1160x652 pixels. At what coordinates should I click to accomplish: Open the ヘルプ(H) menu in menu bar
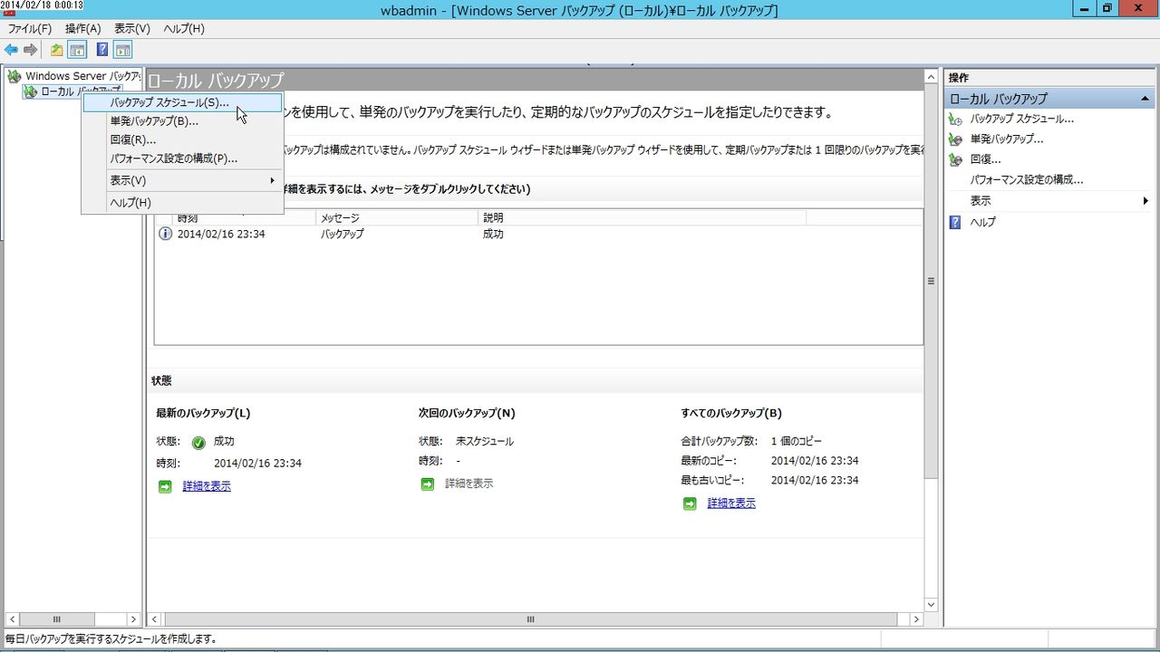pyautogui.click(x=184, y=29)
